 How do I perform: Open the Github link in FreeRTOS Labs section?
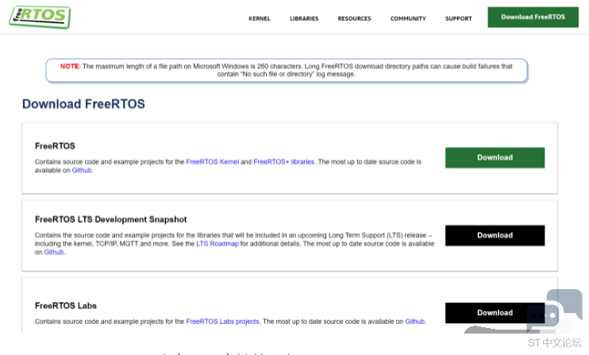(x=414, y=322)
